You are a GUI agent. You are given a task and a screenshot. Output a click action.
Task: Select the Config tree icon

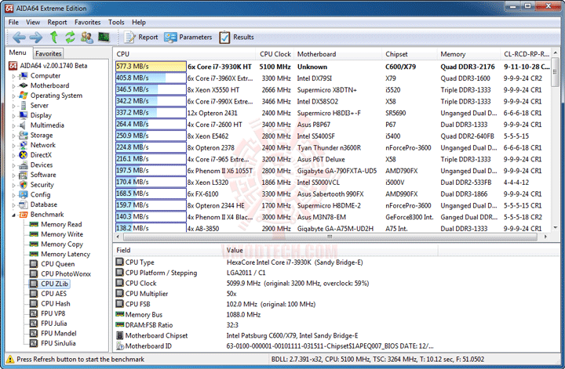[x=24, y=194]
